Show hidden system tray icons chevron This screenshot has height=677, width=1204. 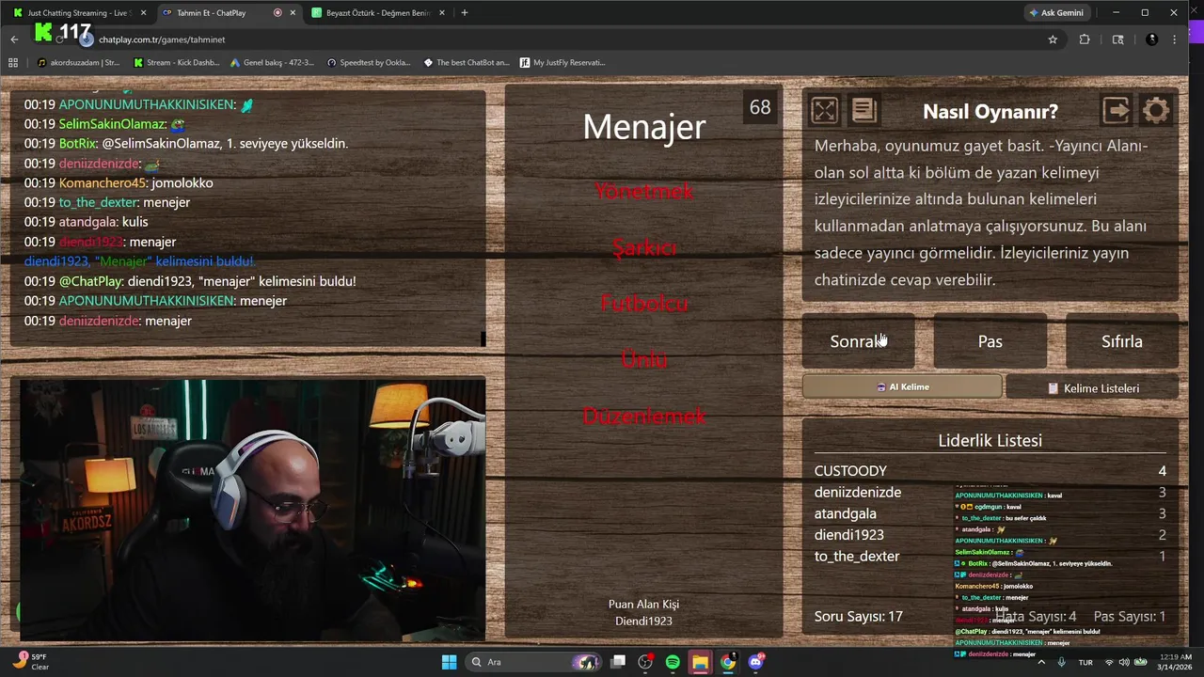coord(1040,662)
